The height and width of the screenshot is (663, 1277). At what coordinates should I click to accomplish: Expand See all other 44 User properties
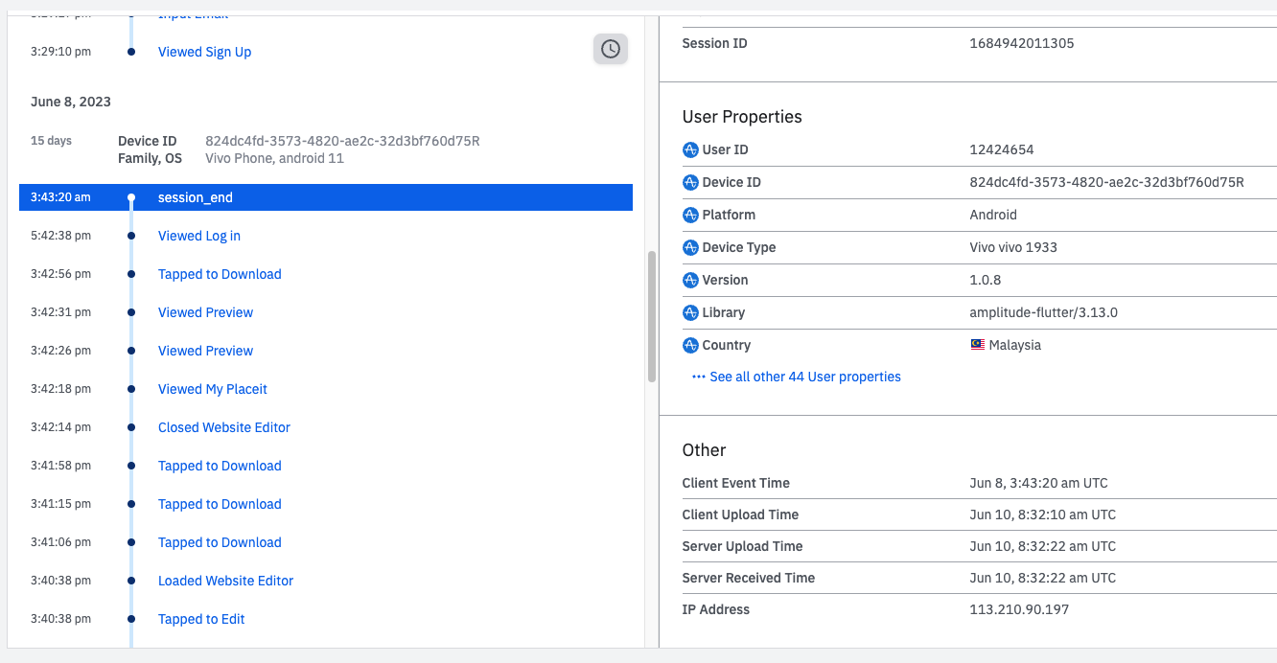coord(796,377)
